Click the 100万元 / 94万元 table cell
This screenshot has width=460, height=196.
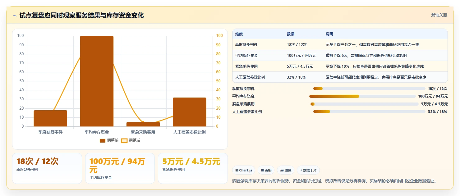[301, 56]
